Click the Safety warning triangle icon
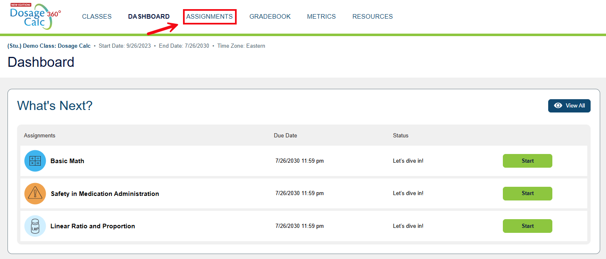The height and width of the screenshot is (259, 606). 35,193
